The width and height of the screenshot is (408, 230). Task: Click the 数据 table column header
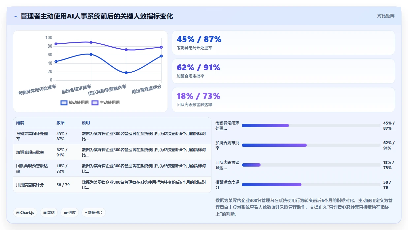click(x=60, y=123)
